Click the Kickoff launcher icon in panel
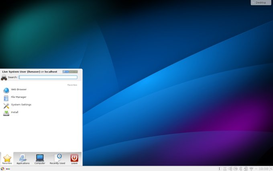 [3, 169]
